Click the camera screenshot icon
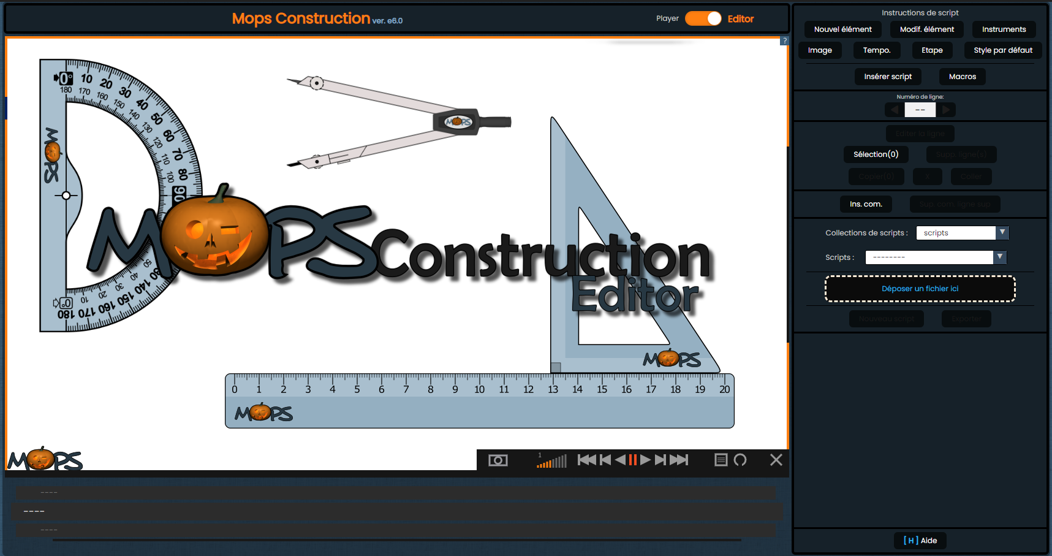This screenshot has width=1052, height=556. tap(498, 460)
